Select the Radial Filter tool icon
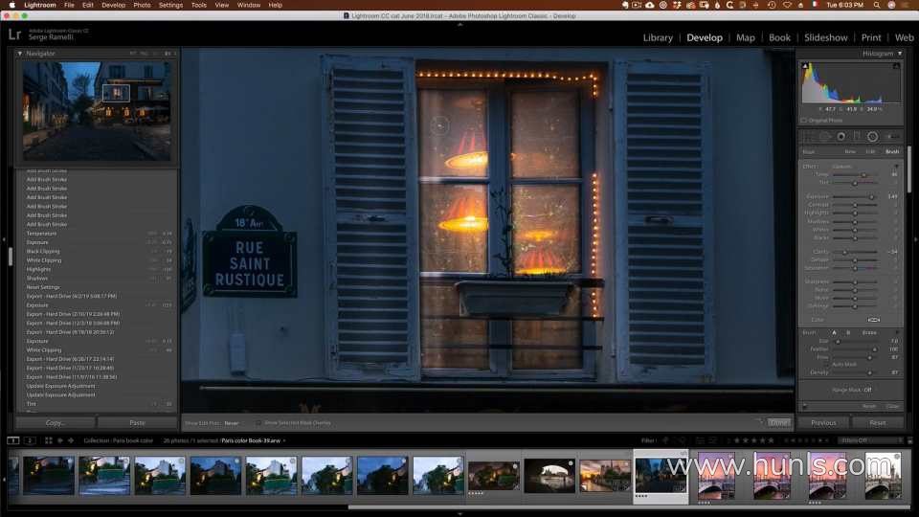The width and height of the screenshot is (919, 517). click(x=873, y=137)
